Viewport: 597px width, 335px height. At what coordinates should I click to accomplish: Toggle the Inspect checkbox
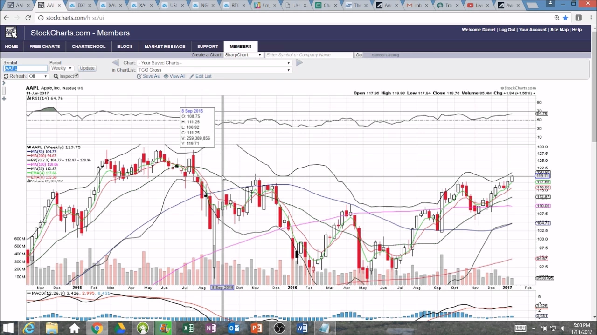76,76
